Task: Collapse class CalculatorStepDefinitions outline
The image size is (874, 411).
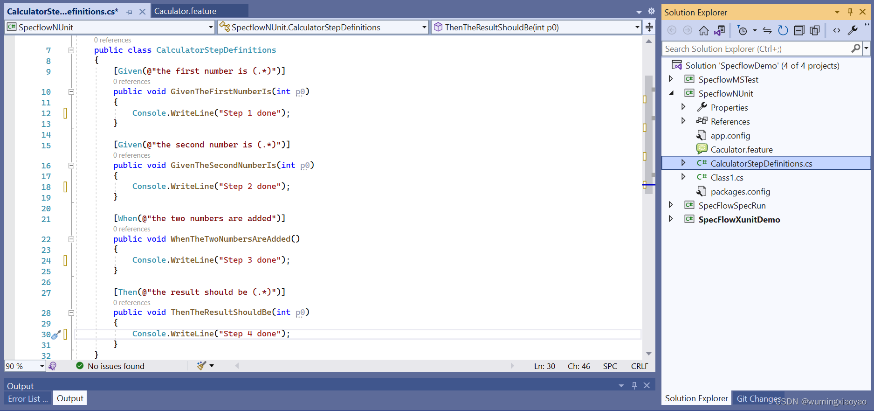Action: [x=71, y=50]
